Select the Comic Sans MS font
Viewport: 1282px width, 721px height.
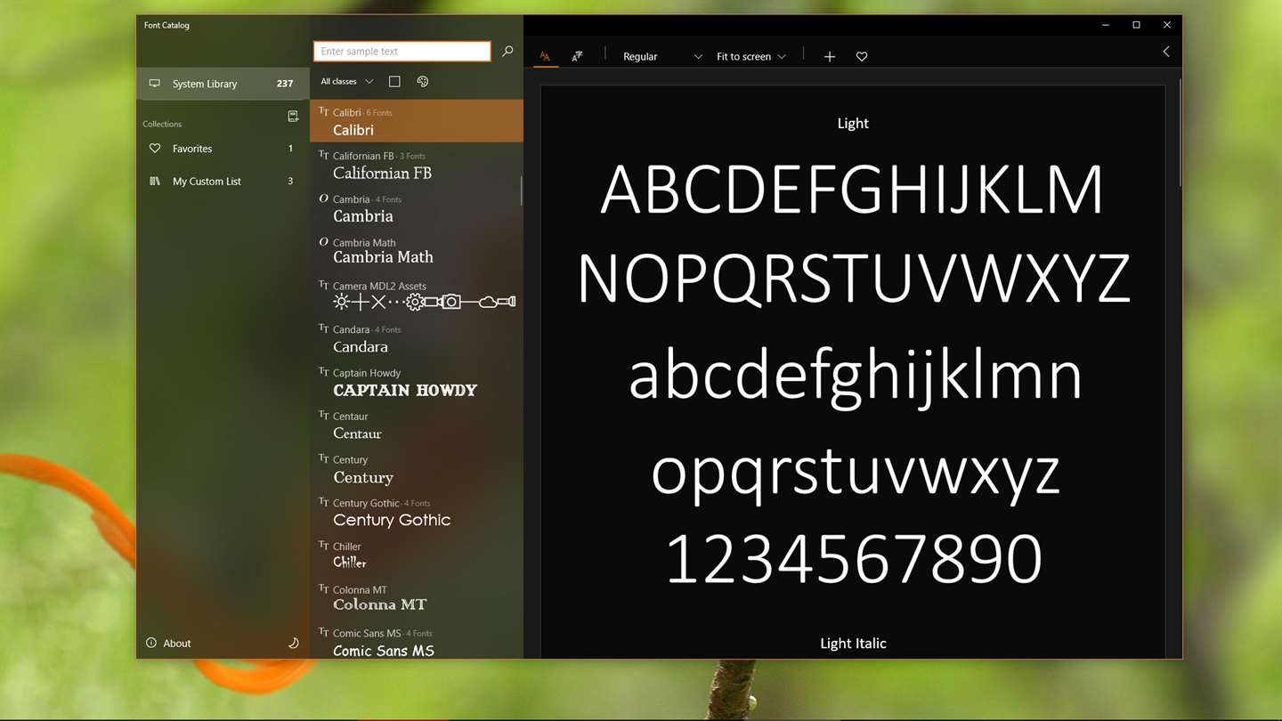point(417,641)
